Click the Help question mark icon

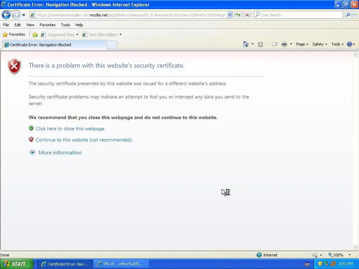click(350, 44)
